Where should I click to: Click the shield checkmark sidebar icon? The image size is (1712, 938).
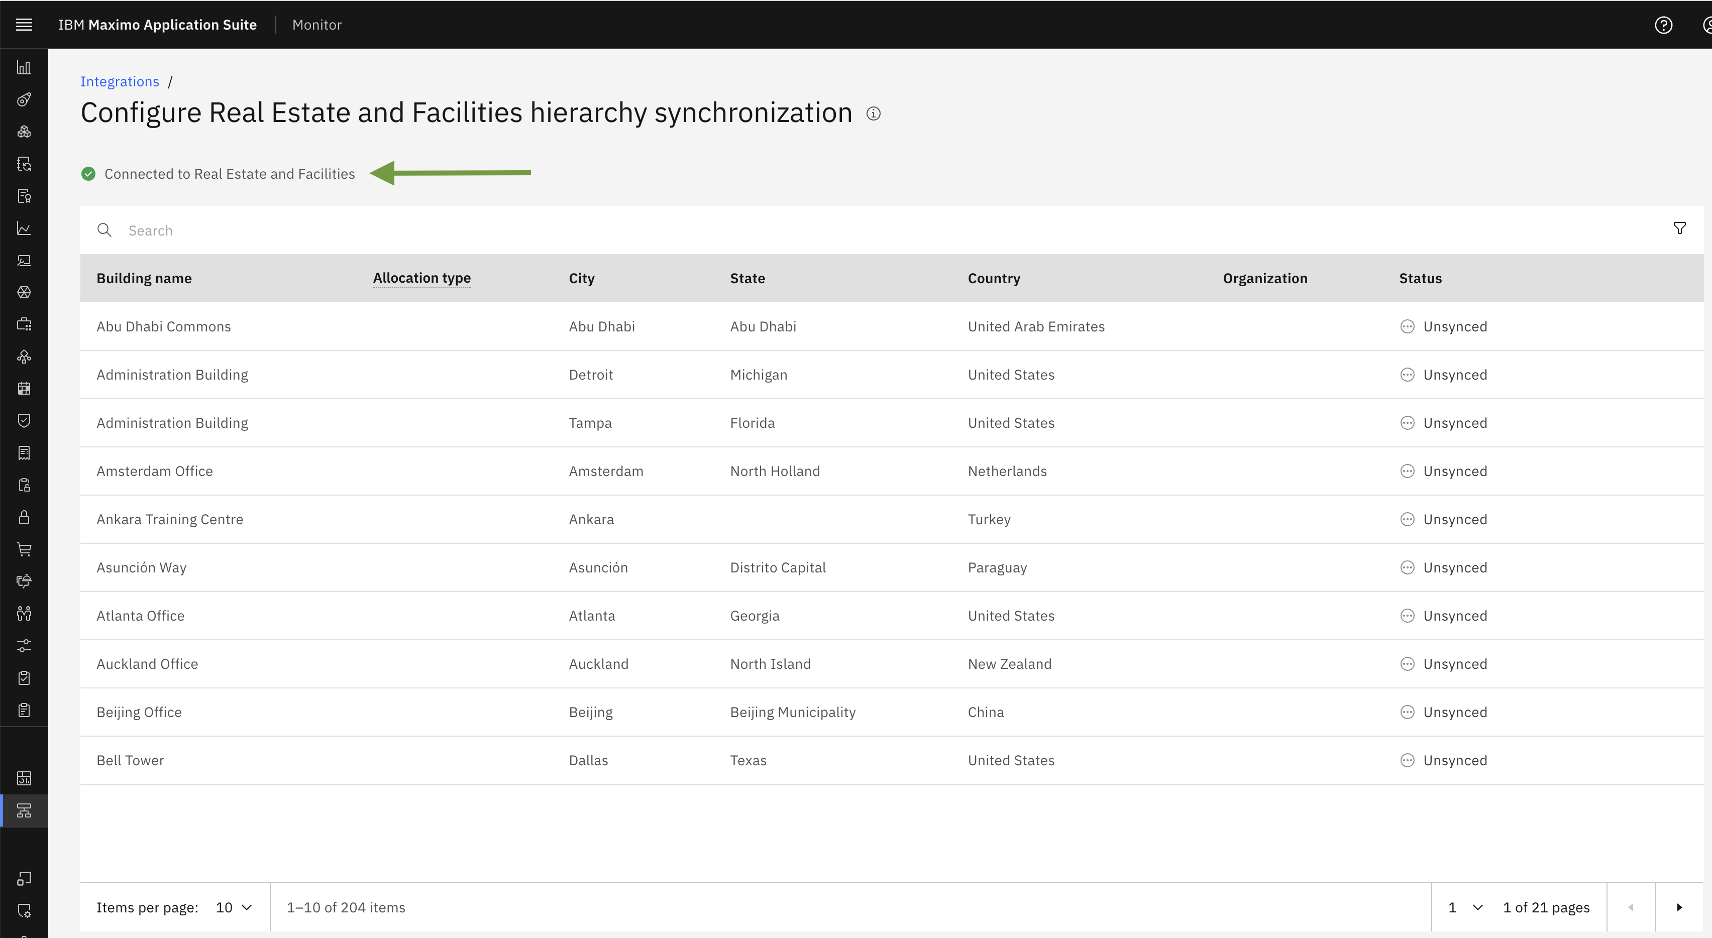pyautogui.click(x=24, y=420)
